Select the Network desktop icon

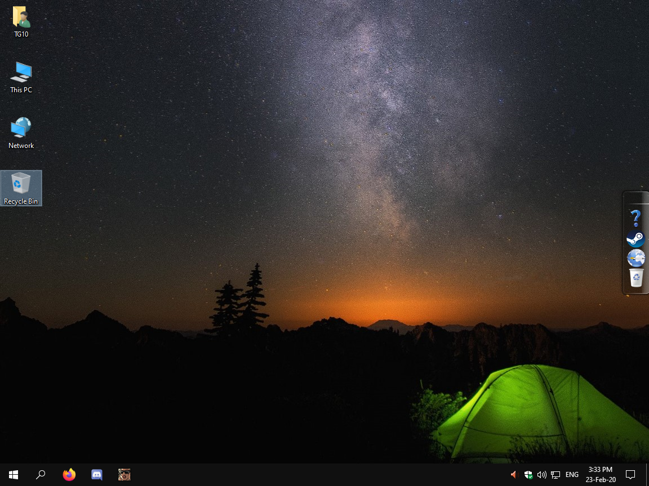coord(21,133)
